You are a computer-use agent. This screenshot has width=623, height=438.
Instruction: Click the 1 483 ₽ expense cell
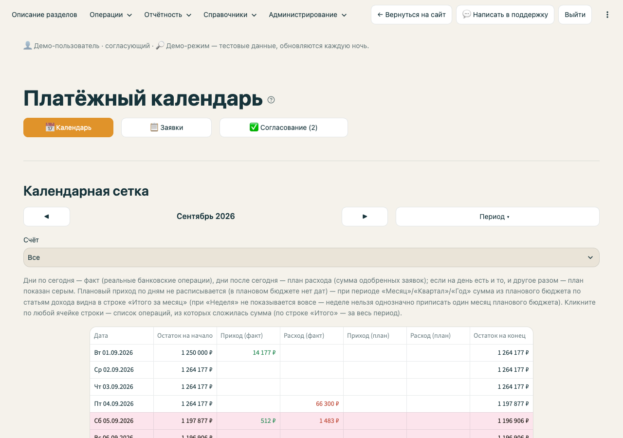point(311,421)
